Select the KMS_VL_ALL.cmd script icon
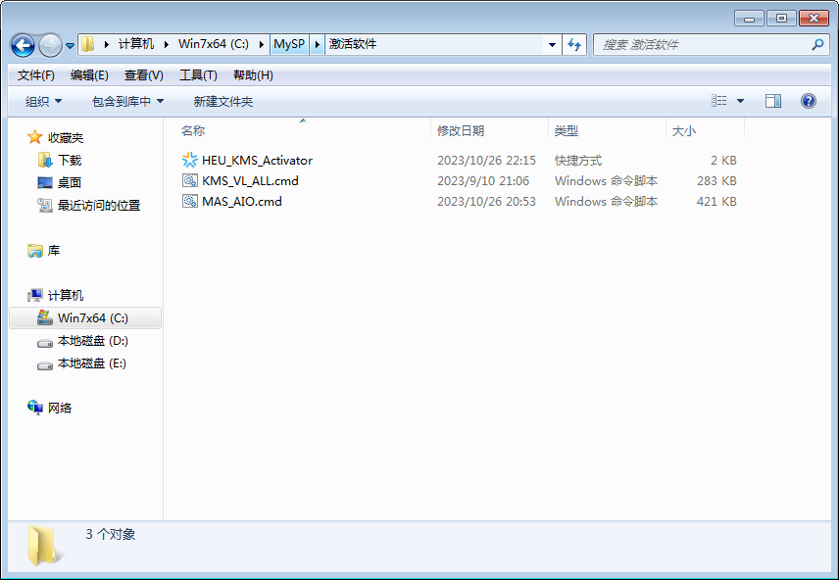Viewport: 839px width, 580px height. point(189,180)
